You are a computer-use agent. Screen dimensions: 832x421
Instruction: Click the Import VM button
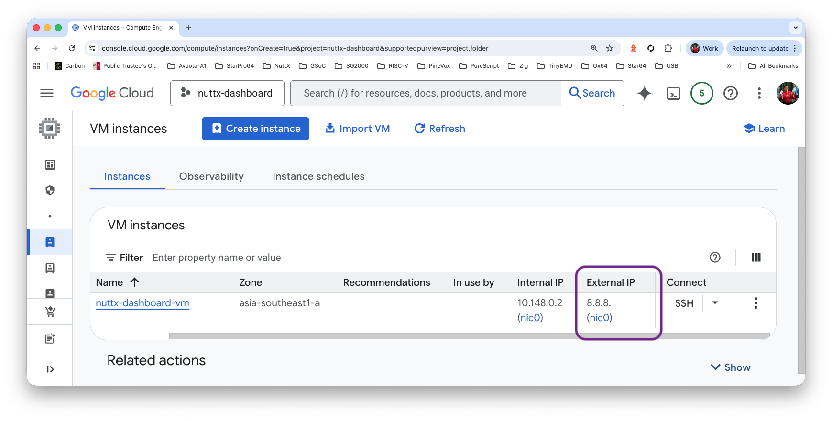[x=358, y=129]
